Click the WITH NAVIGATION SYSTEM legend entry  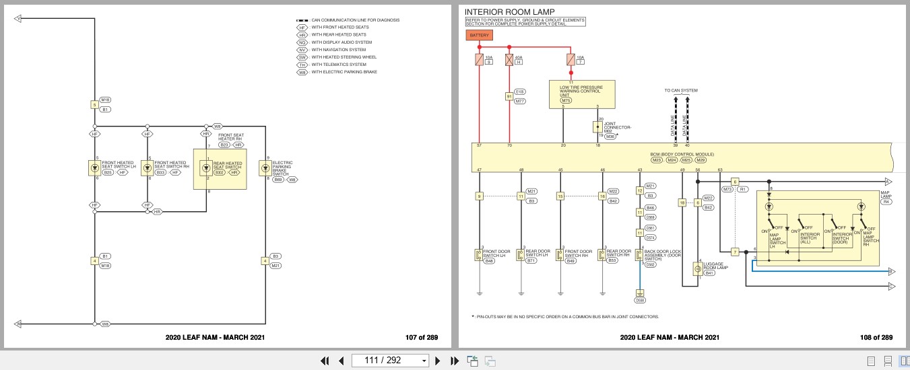click(332, 50)
